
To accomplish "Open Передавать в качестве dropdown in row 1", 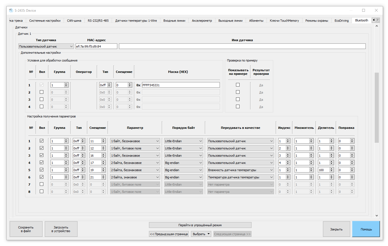I will tap(240, 141).
